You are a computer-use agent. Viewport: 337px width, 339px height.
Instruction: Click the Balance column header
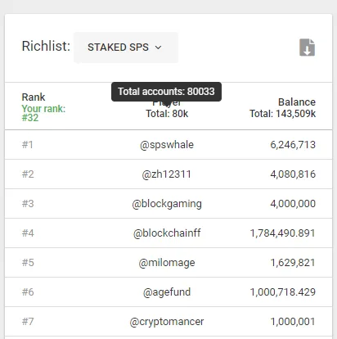(297, 102)
